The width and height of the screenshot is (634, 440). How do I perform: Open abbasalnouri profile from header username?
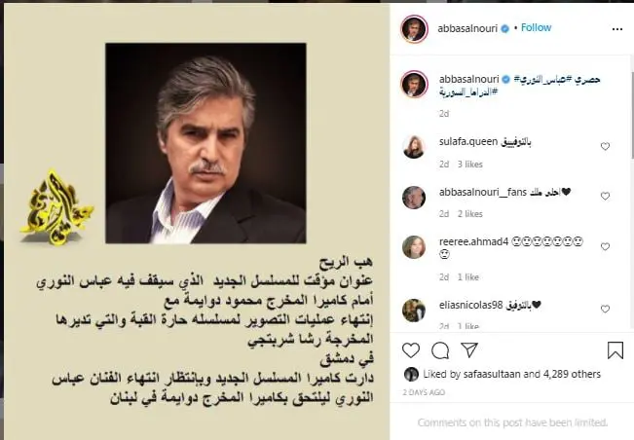(467, 28)
